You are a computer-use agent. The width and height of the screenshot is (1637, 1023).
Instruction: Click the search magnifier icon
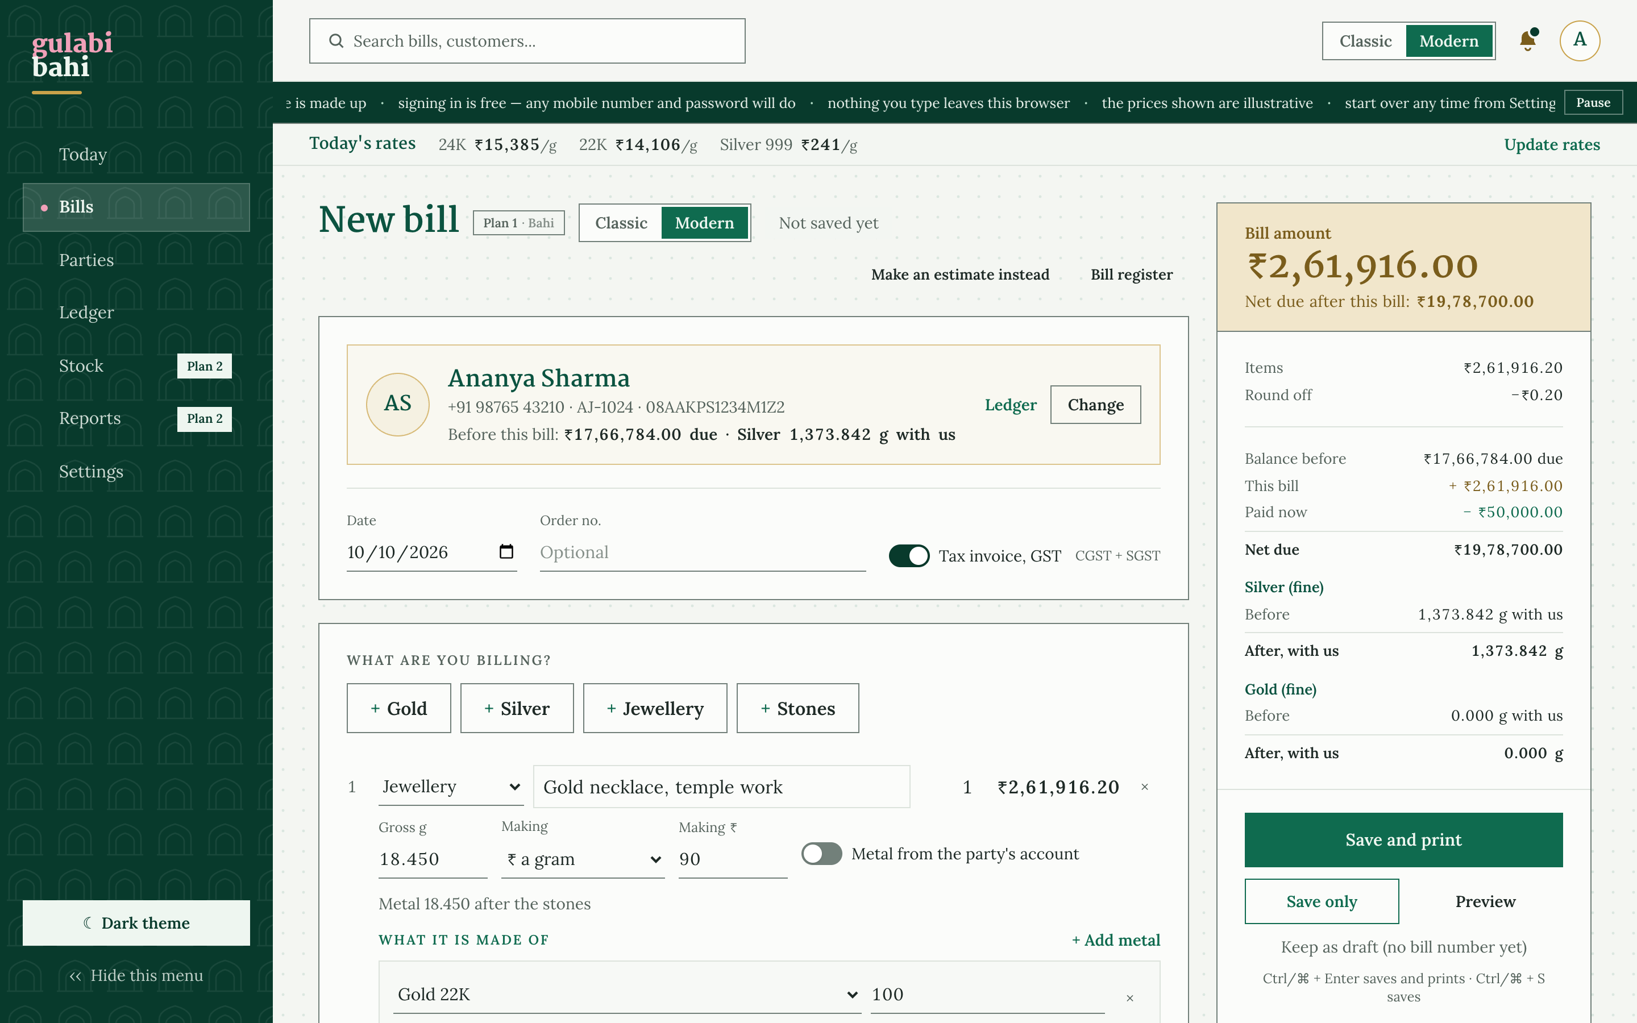click(x=336, y=41)
